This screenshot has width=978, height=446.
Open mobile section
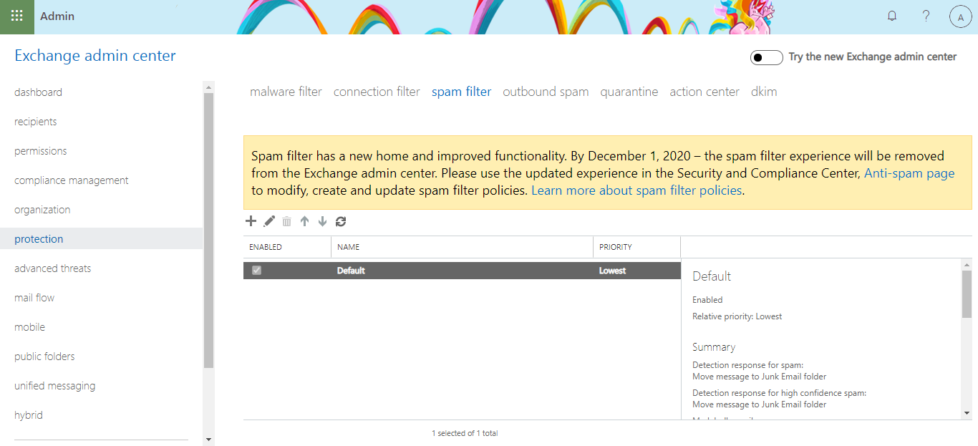pyautogui.click(x=29, y=327)
